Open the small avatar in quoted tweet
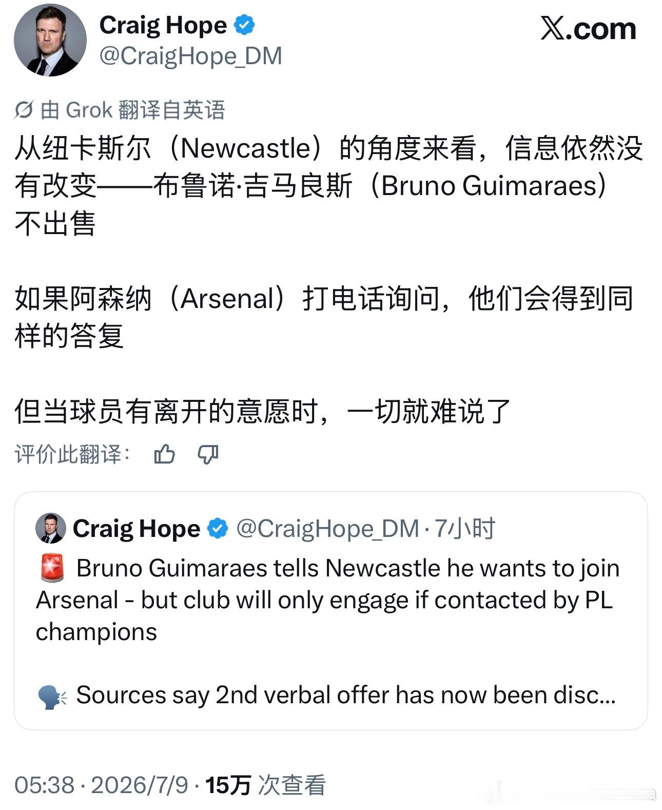The height and width of the screenshot is (810, 662). [50, 528]
